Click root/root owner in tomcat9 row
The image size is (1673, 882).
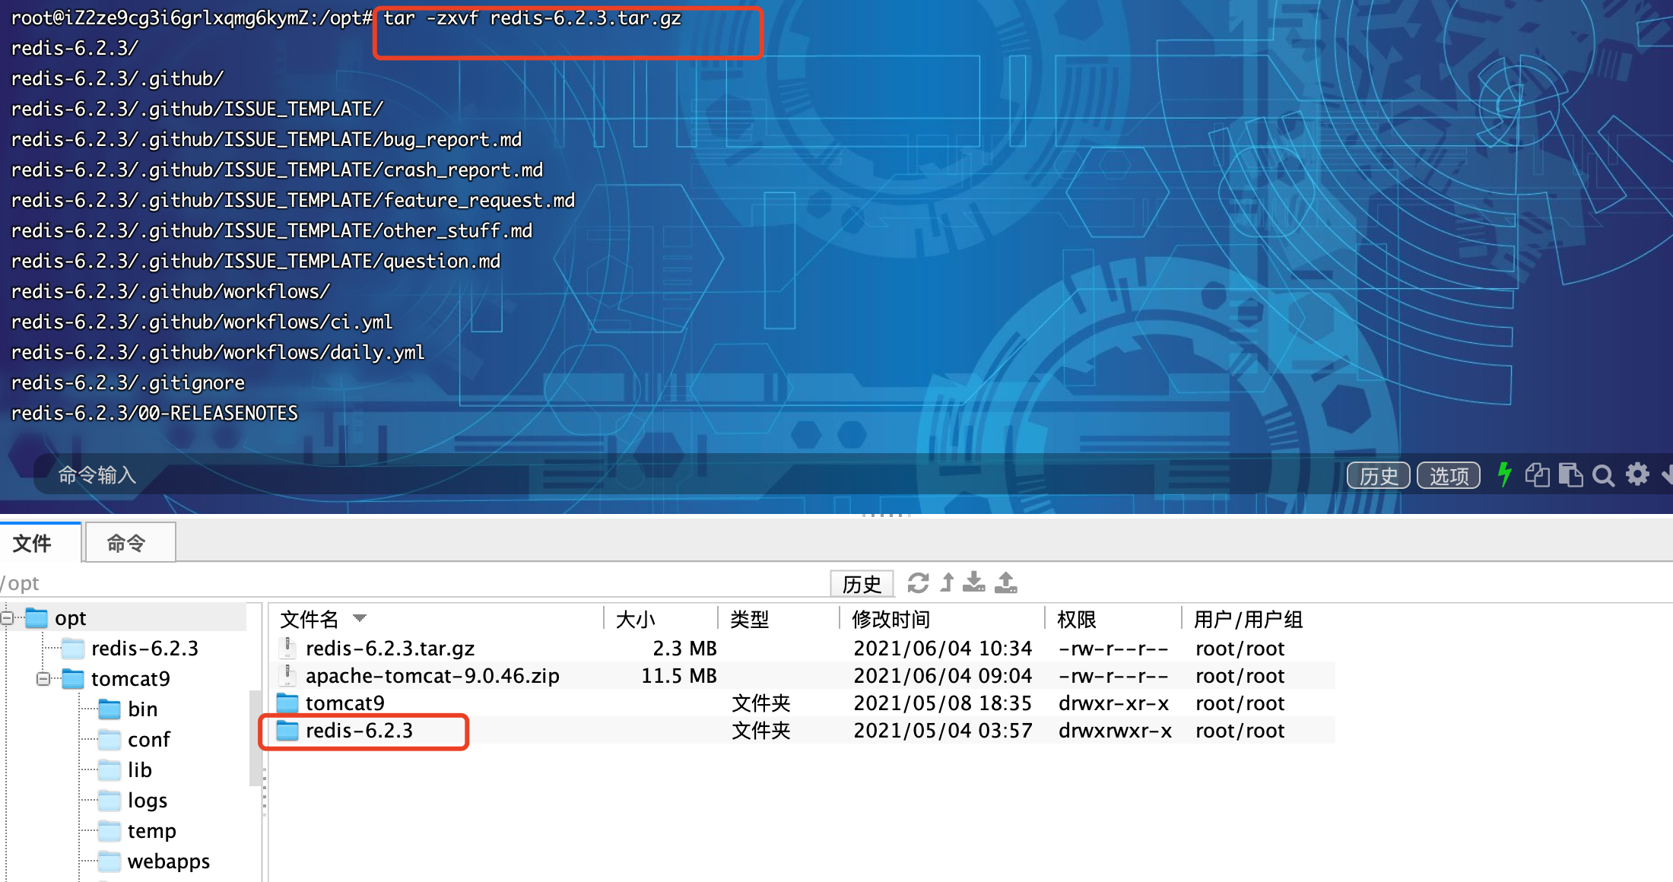tap(1240, 703)
